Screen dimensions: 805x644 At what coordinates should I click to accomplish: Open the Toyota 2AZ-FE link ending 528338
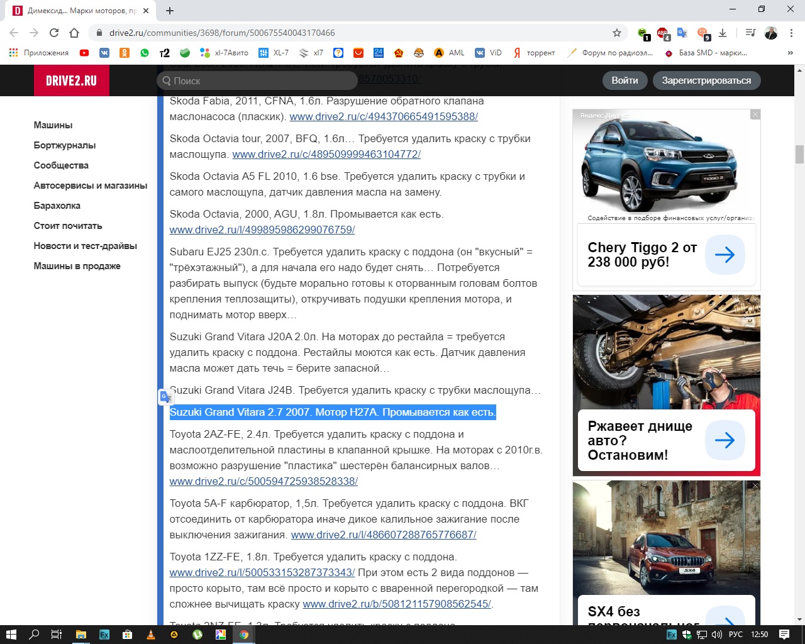264,481
